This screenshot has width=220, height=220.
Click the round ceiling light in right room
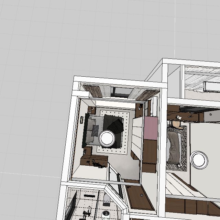[199, 159]
